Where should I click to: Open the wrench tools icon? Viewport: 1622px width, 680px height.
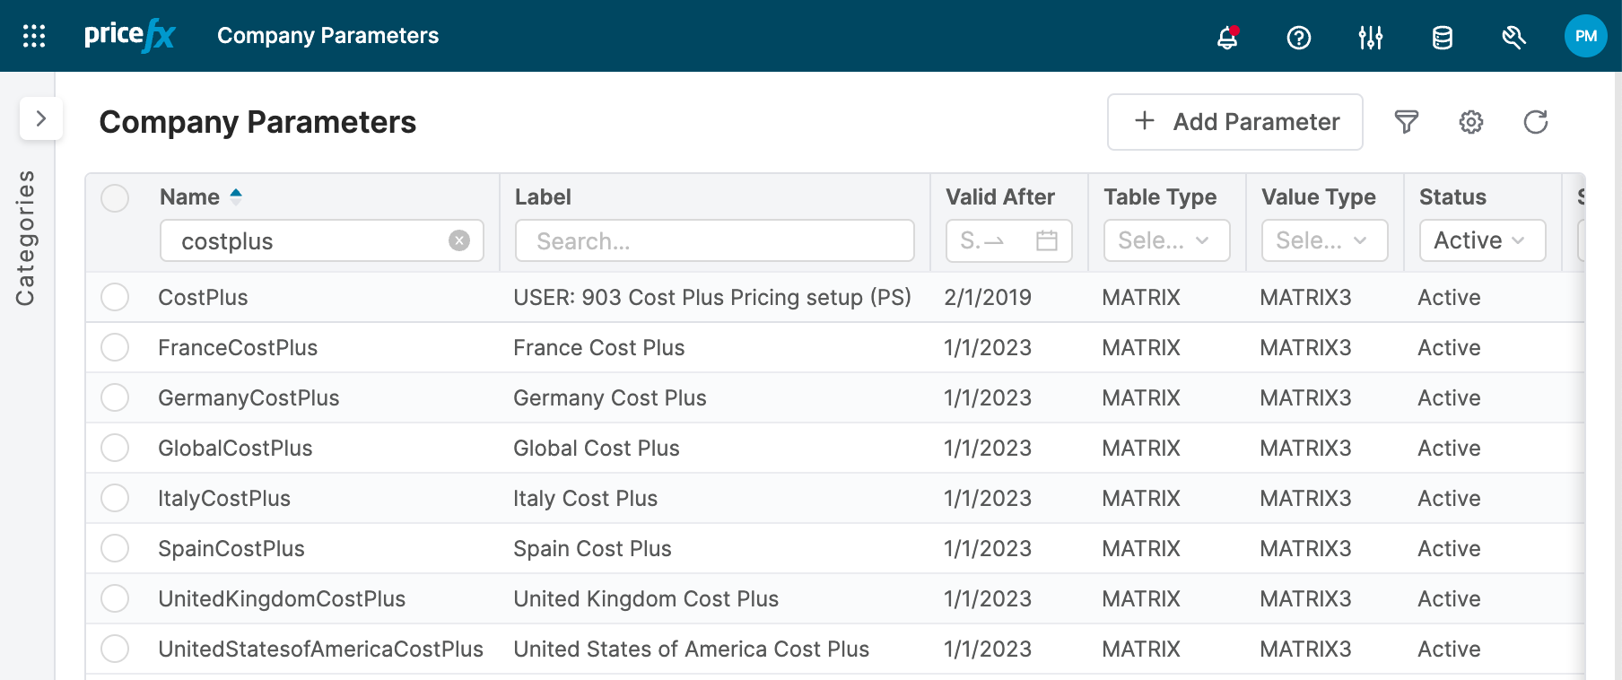click(x=1513, y=37)
